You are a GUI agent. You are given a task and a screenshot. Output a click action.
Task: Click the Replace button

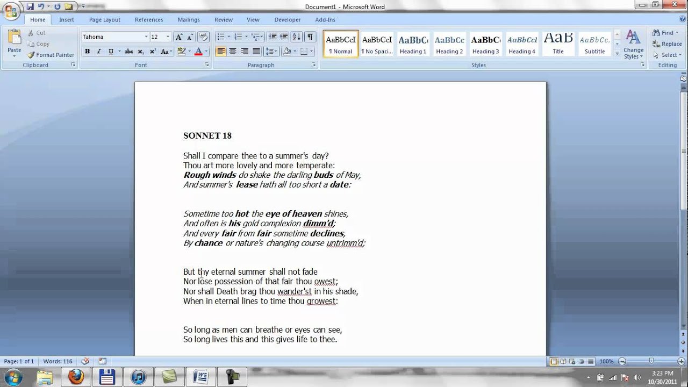click(666, 44)
